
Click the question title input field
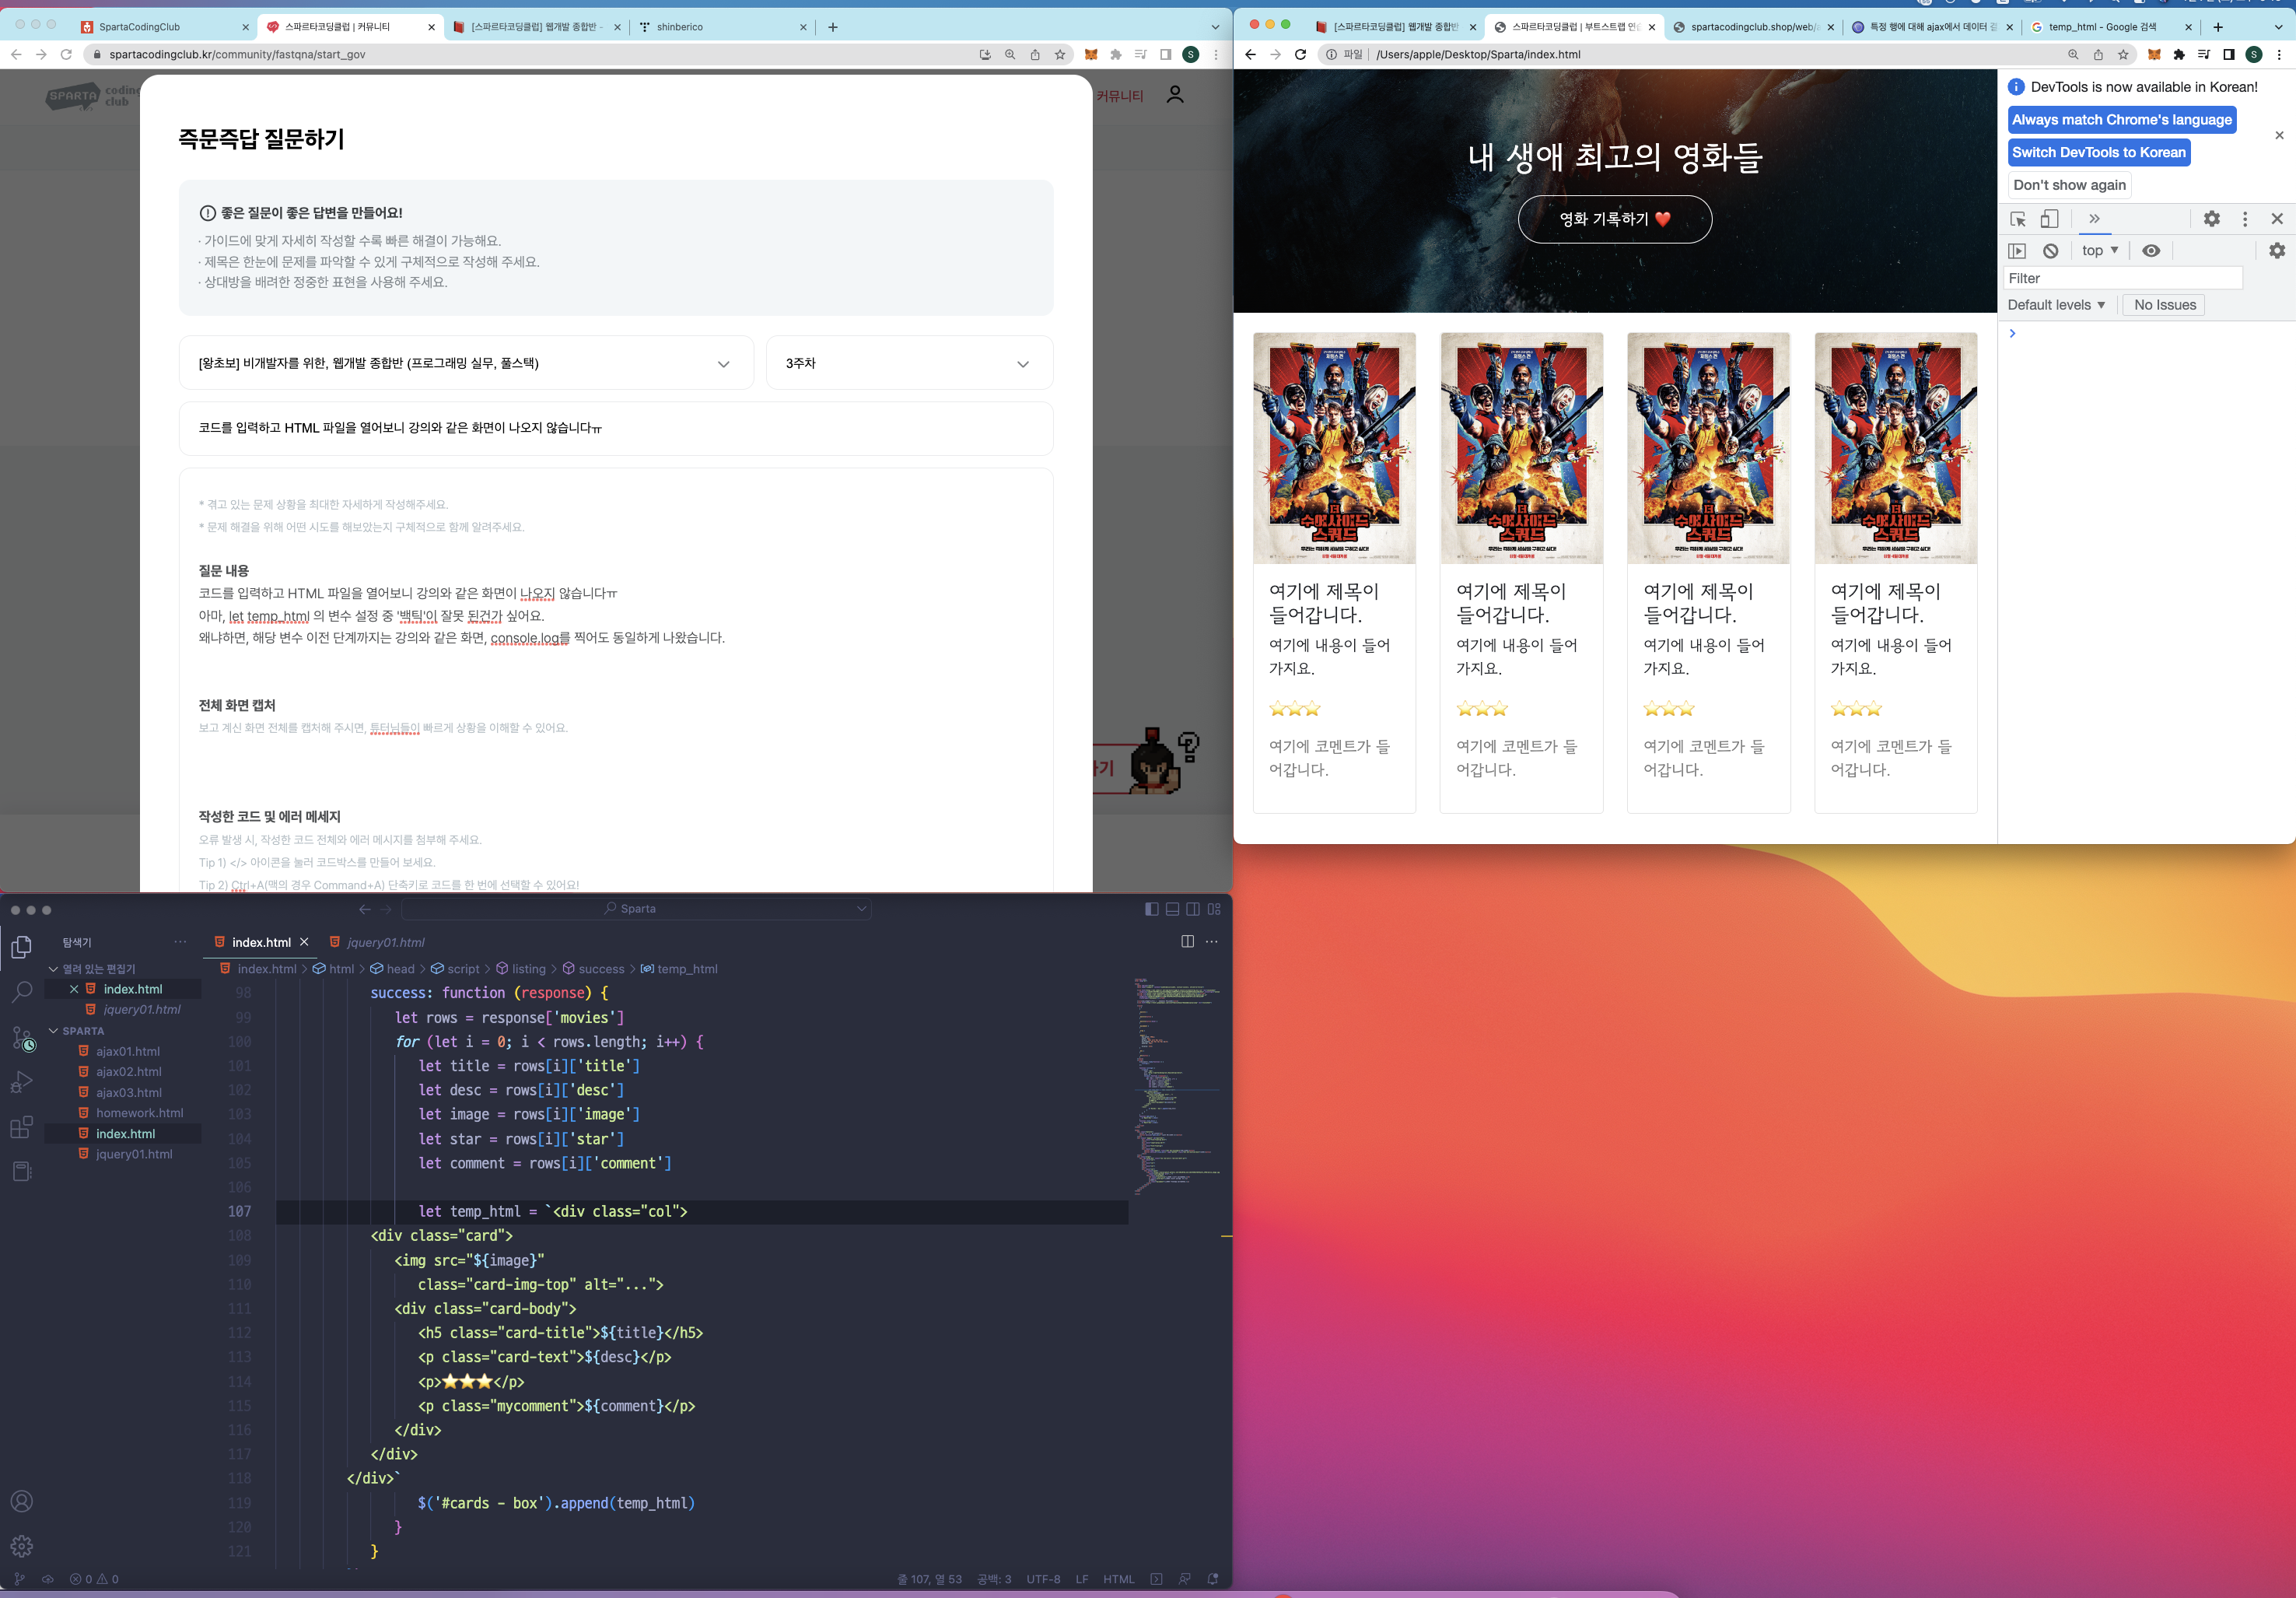click(x=616, y=428)
